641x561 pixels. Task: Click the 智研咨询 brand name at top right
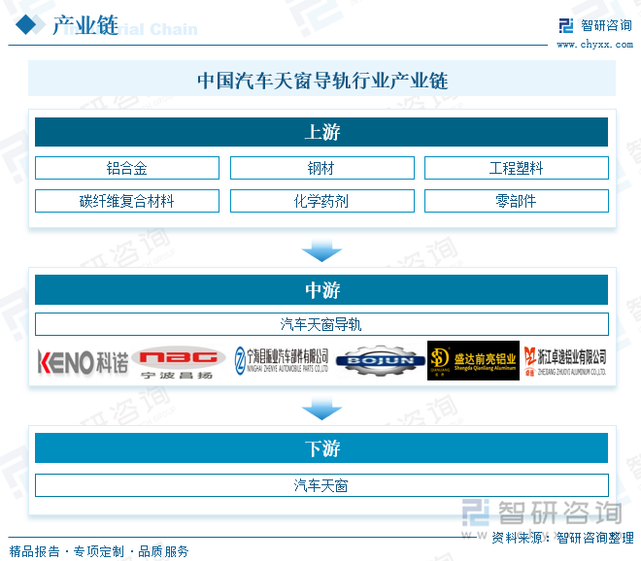click(x=606, y=26)
